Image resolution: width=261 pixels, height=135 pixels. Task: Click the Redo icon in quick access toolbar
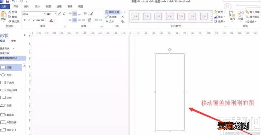pyautogui.click(x=22, y=2)
